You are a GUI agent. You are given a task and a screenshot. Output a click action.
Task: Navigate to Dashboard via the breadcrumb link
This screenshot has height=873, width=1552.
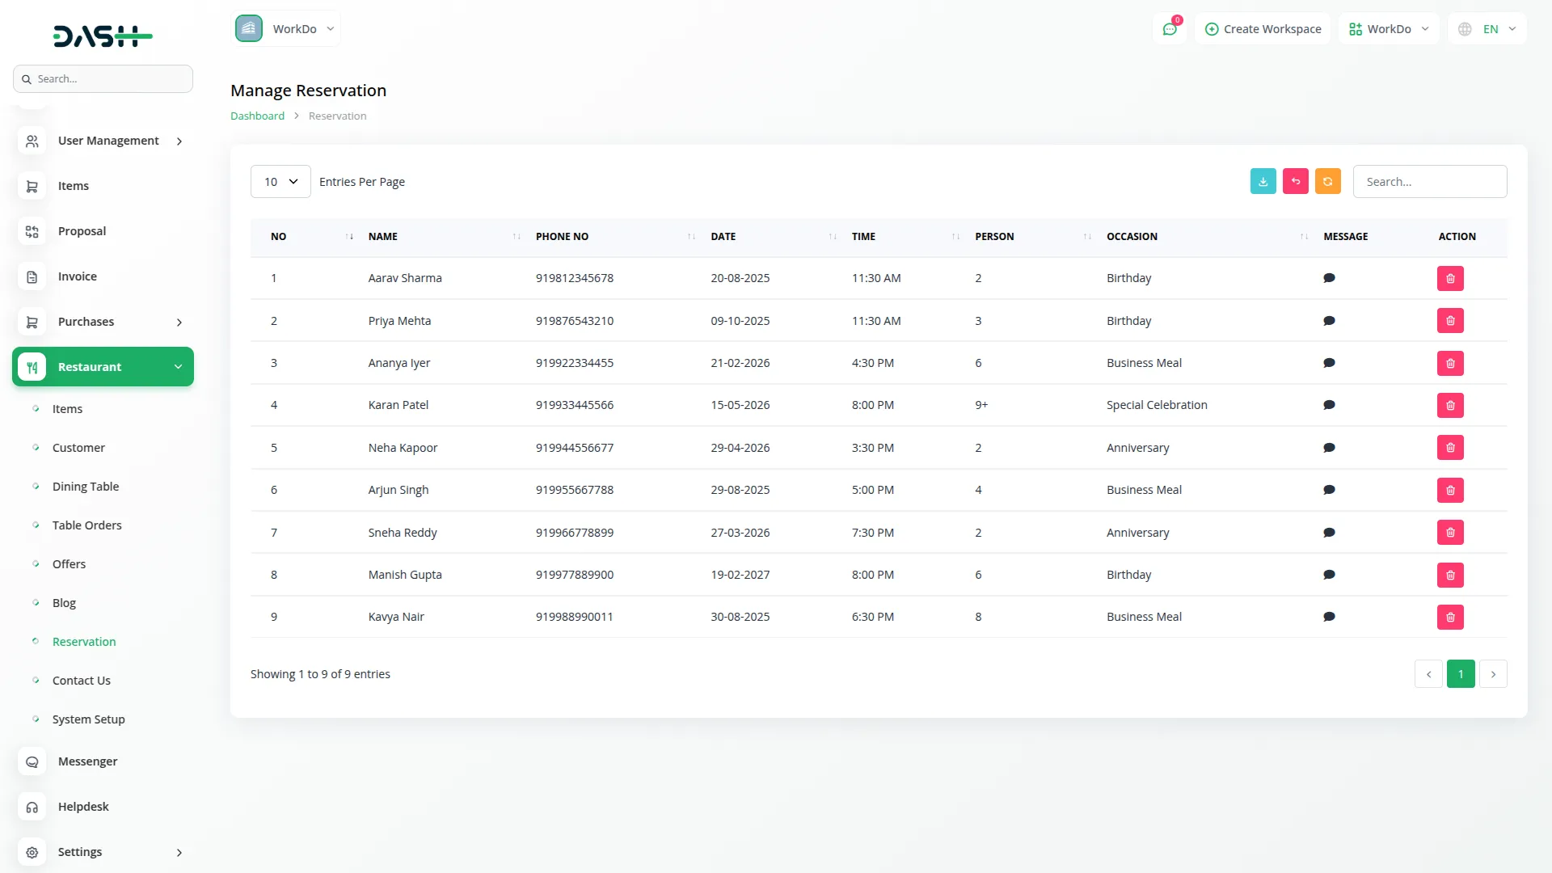(256, 116)
